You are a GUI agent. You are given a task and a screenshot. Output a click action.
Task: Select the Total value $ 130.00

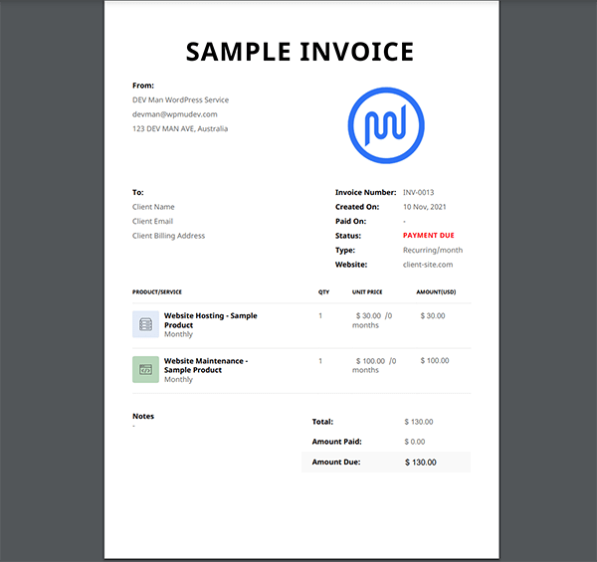click(x=419, y=422)
